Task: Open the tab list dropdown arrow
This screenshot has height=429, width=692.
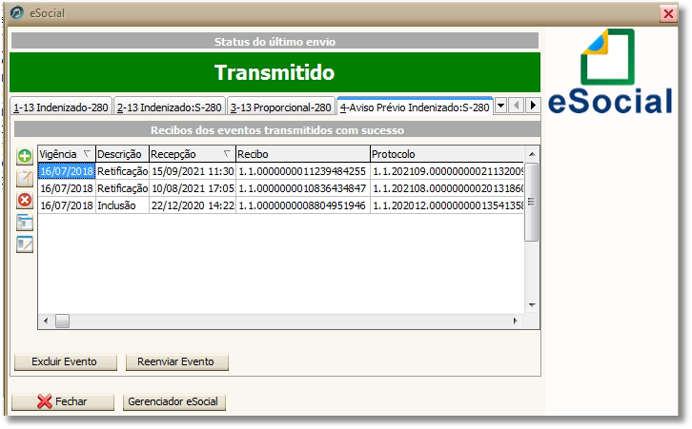Action: click(500, 106)
